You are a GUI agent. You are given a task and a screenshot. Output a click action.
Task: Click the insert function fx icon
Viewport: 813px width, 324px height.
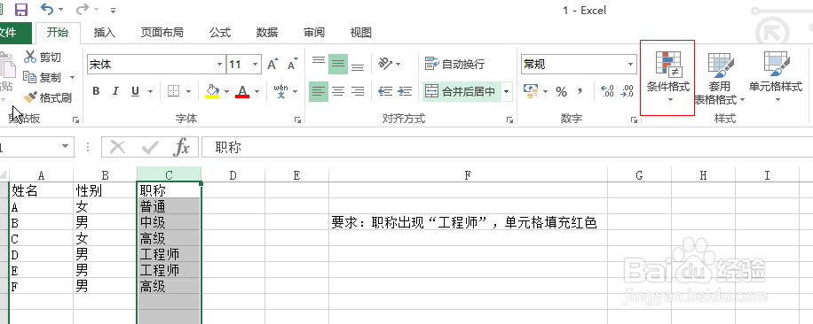180,148
